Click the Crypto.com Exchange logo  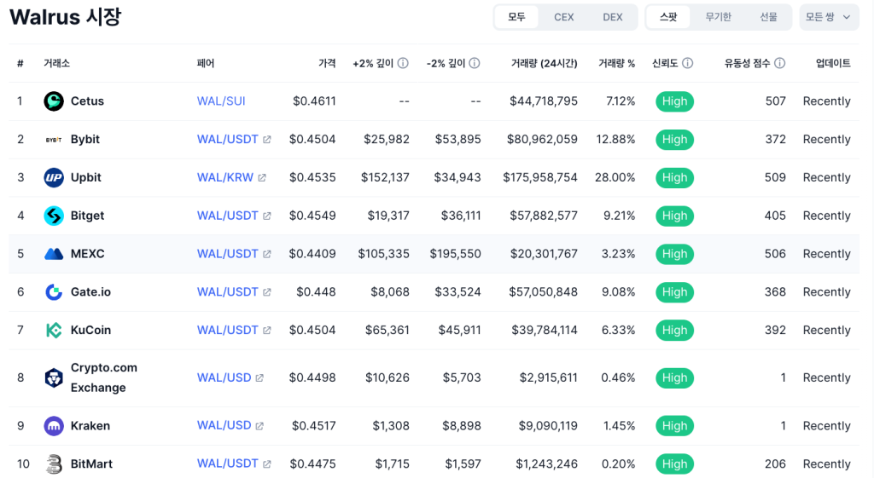54,378
